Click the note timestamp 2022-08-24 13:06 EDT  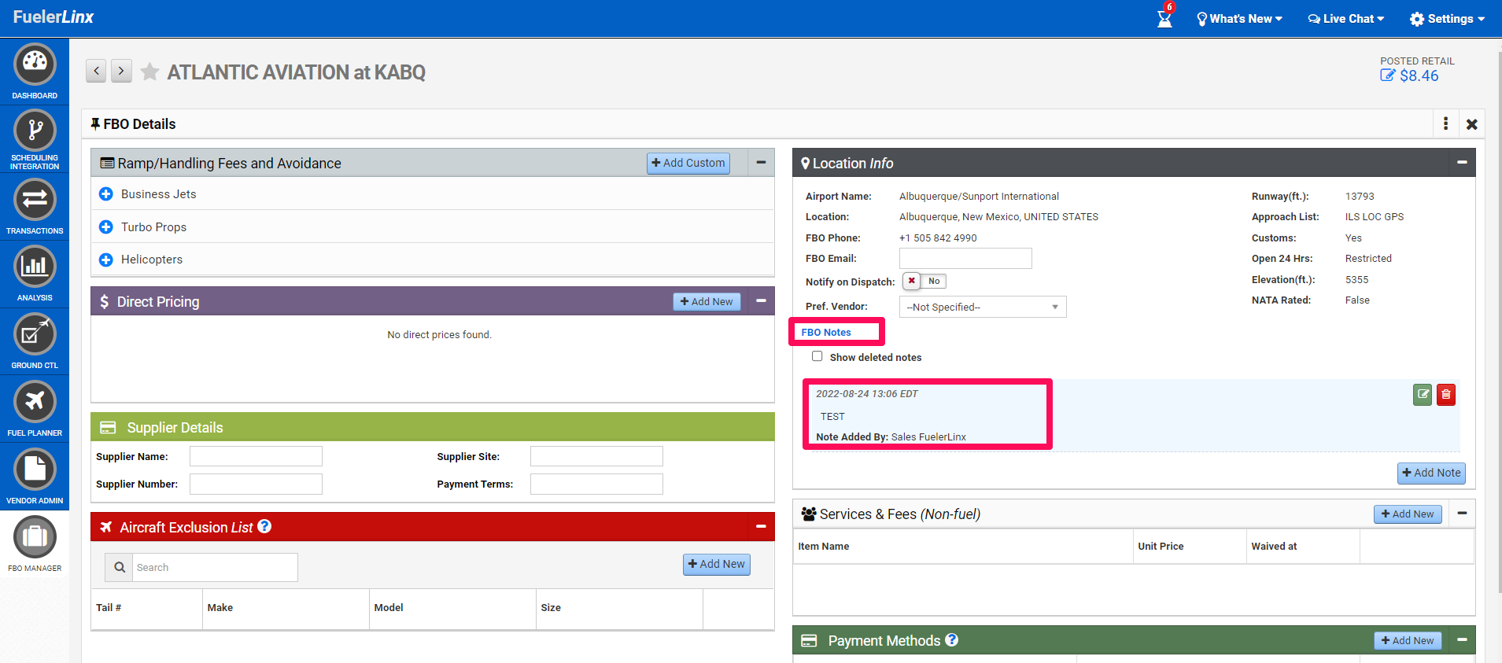click(867, 393)
